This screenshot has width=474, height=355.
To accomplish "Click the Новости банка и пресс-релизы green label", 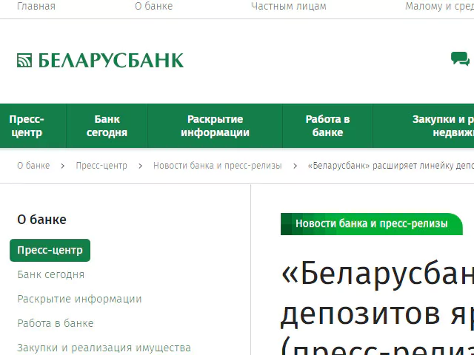I will pos(372,224).
